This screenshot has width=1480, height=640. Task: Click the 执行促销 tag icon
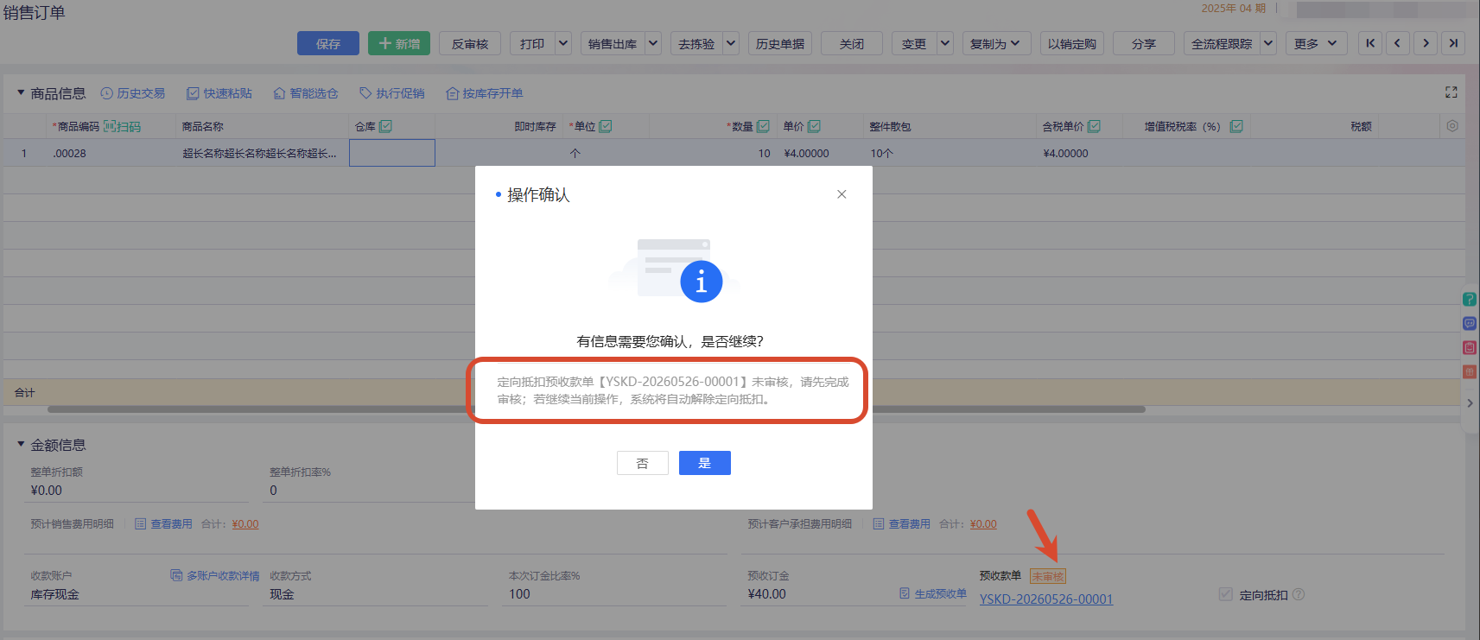365,93
